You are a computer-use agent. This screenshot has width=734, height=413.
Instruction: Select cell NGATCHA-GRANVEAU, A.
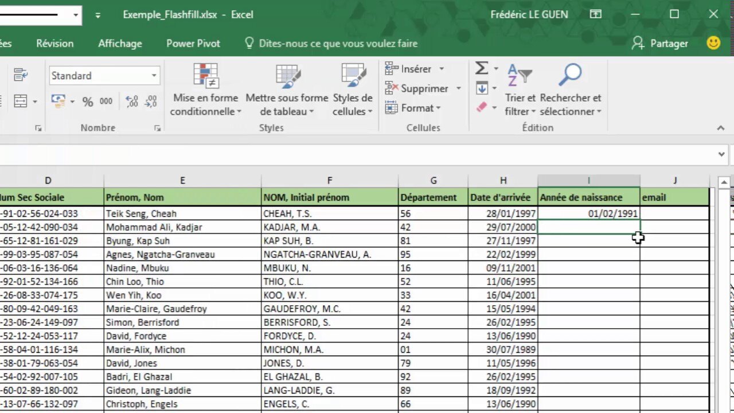coord(330,254)
